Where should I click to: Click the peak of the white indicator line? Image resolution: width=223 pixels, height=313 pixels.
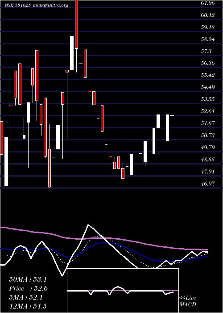pos(88,225)
